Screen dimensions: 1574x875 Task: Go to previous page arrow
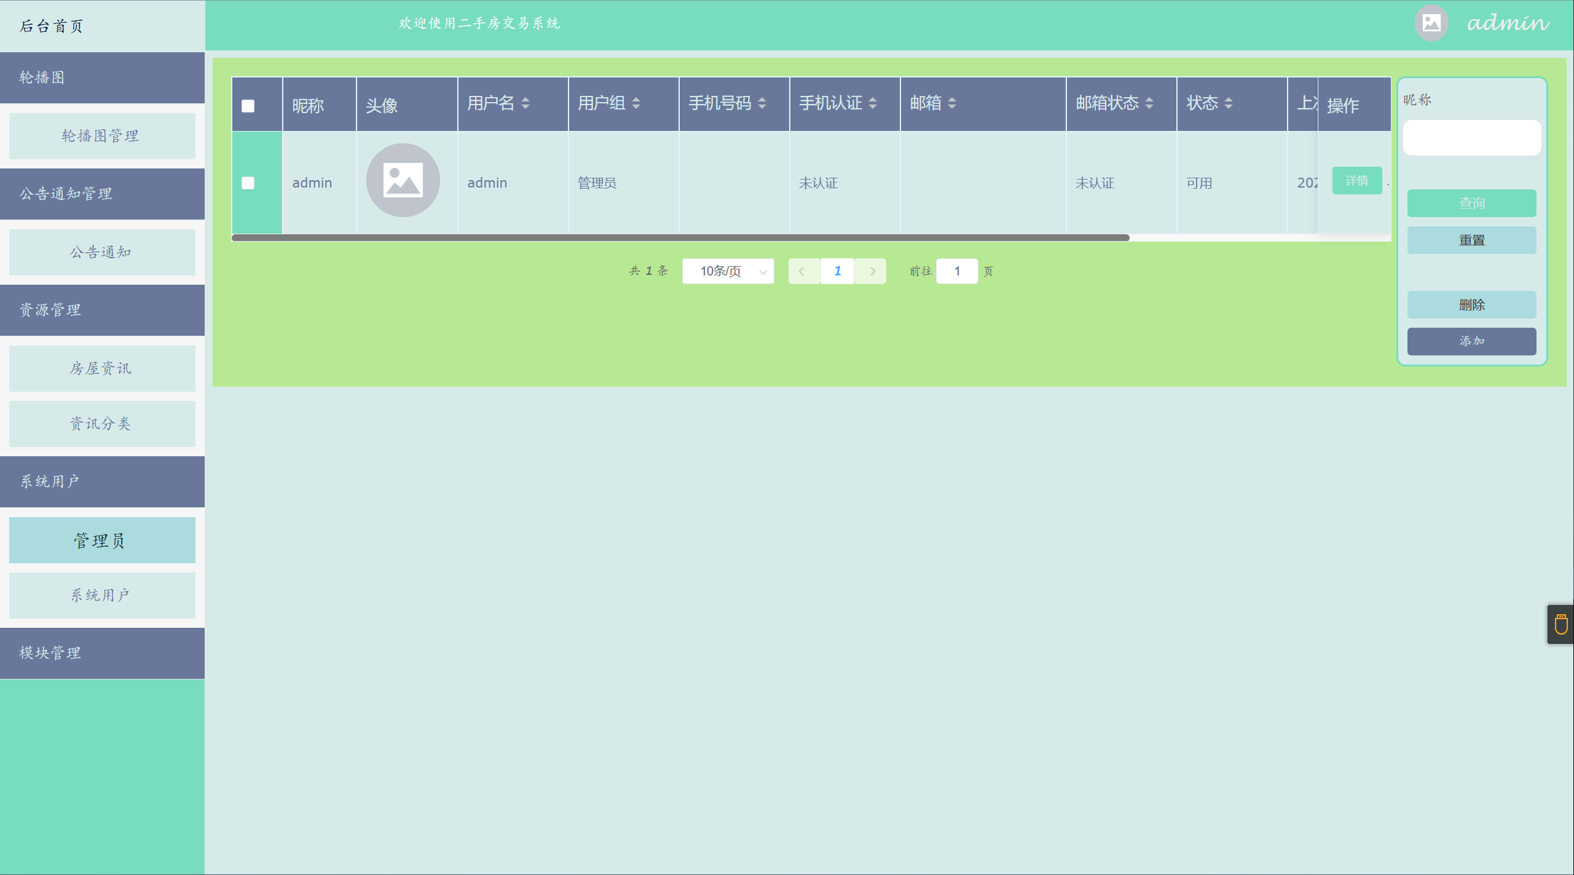[802, 271]
